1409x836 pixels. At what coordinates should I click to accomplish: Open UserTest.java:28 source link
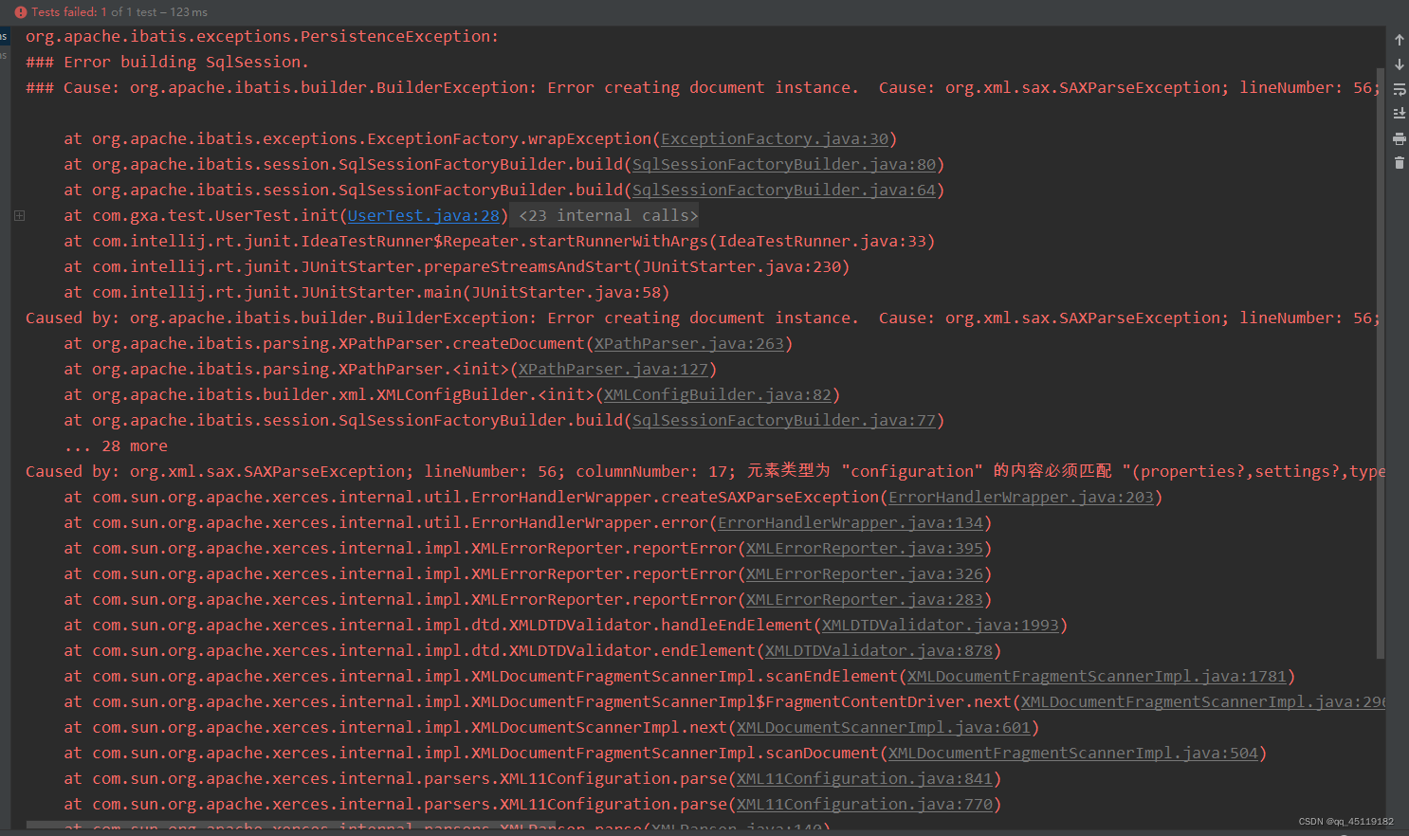(423, 215)
